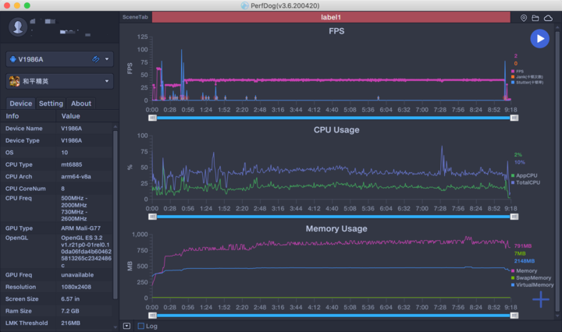Viewport: 562px width, 332px height.
Task: Open the V1986A device dropdown
Action: (x=107, y=59)
